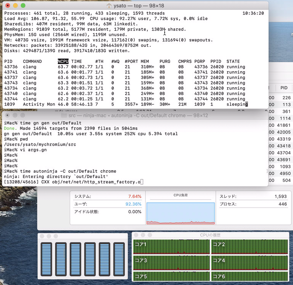Close the top terminal window with red button
Screen dimensions: 293x285
click(8, 6)
